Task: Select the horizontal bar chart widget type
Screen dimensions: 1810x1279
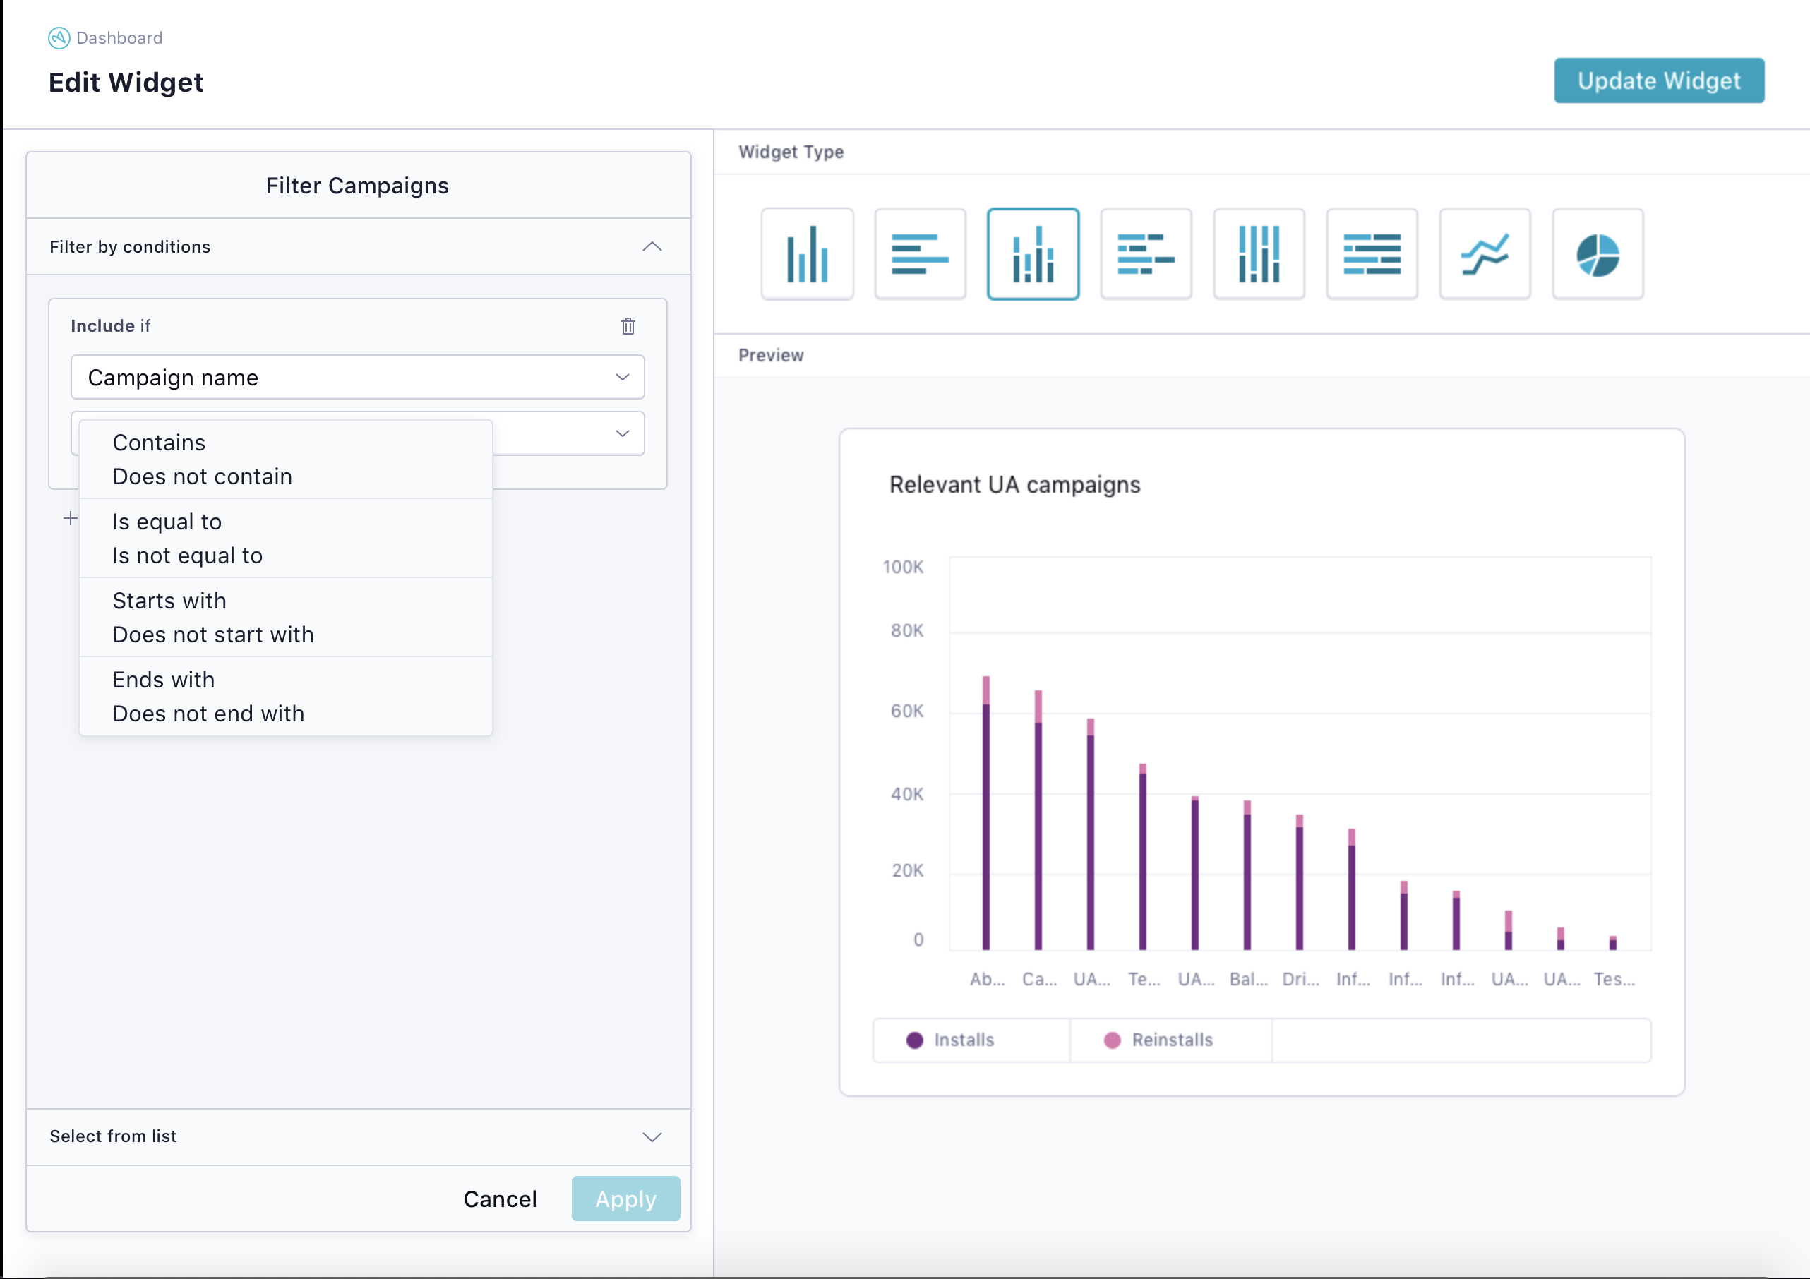Action: click(920, 253)
